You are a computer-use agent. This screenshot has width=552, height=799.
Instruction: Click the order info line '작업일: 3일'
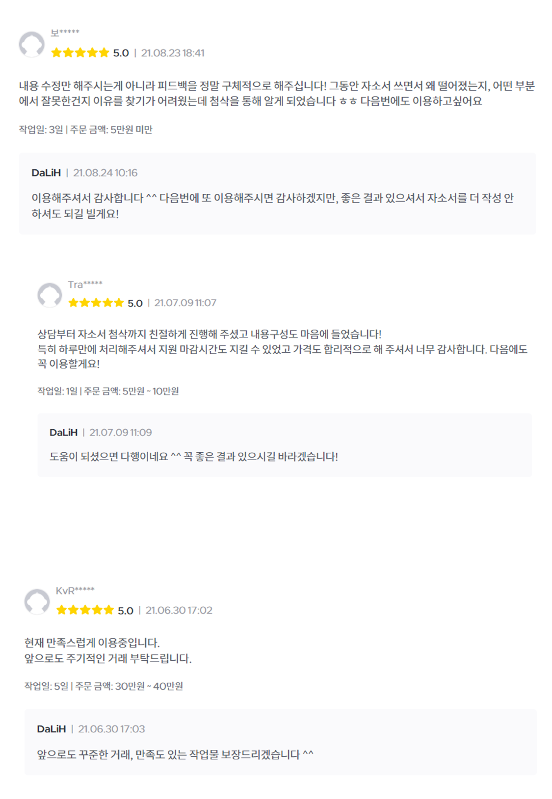click(x=41, y=129)
